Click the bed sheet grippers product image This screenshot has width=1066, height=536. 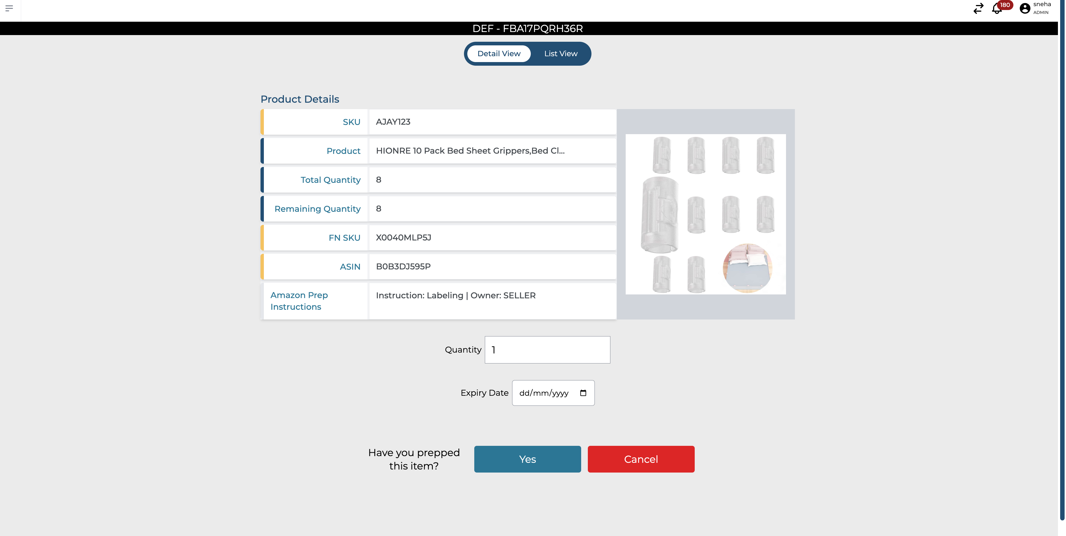pos(705,214)
